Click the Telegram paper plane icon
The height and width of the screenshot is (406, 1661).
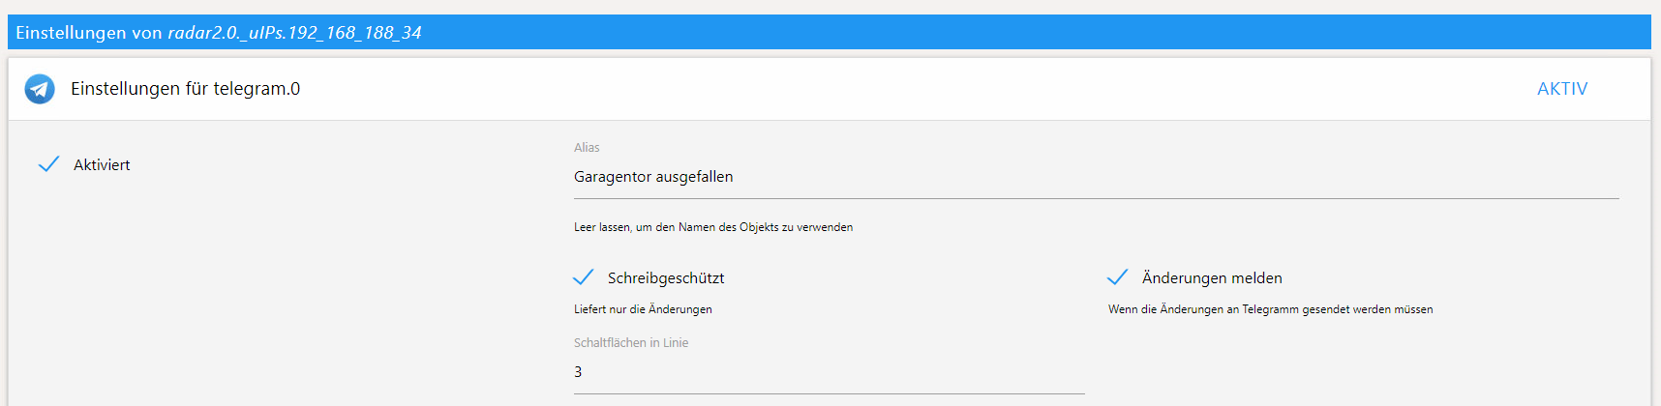(40, 89)
